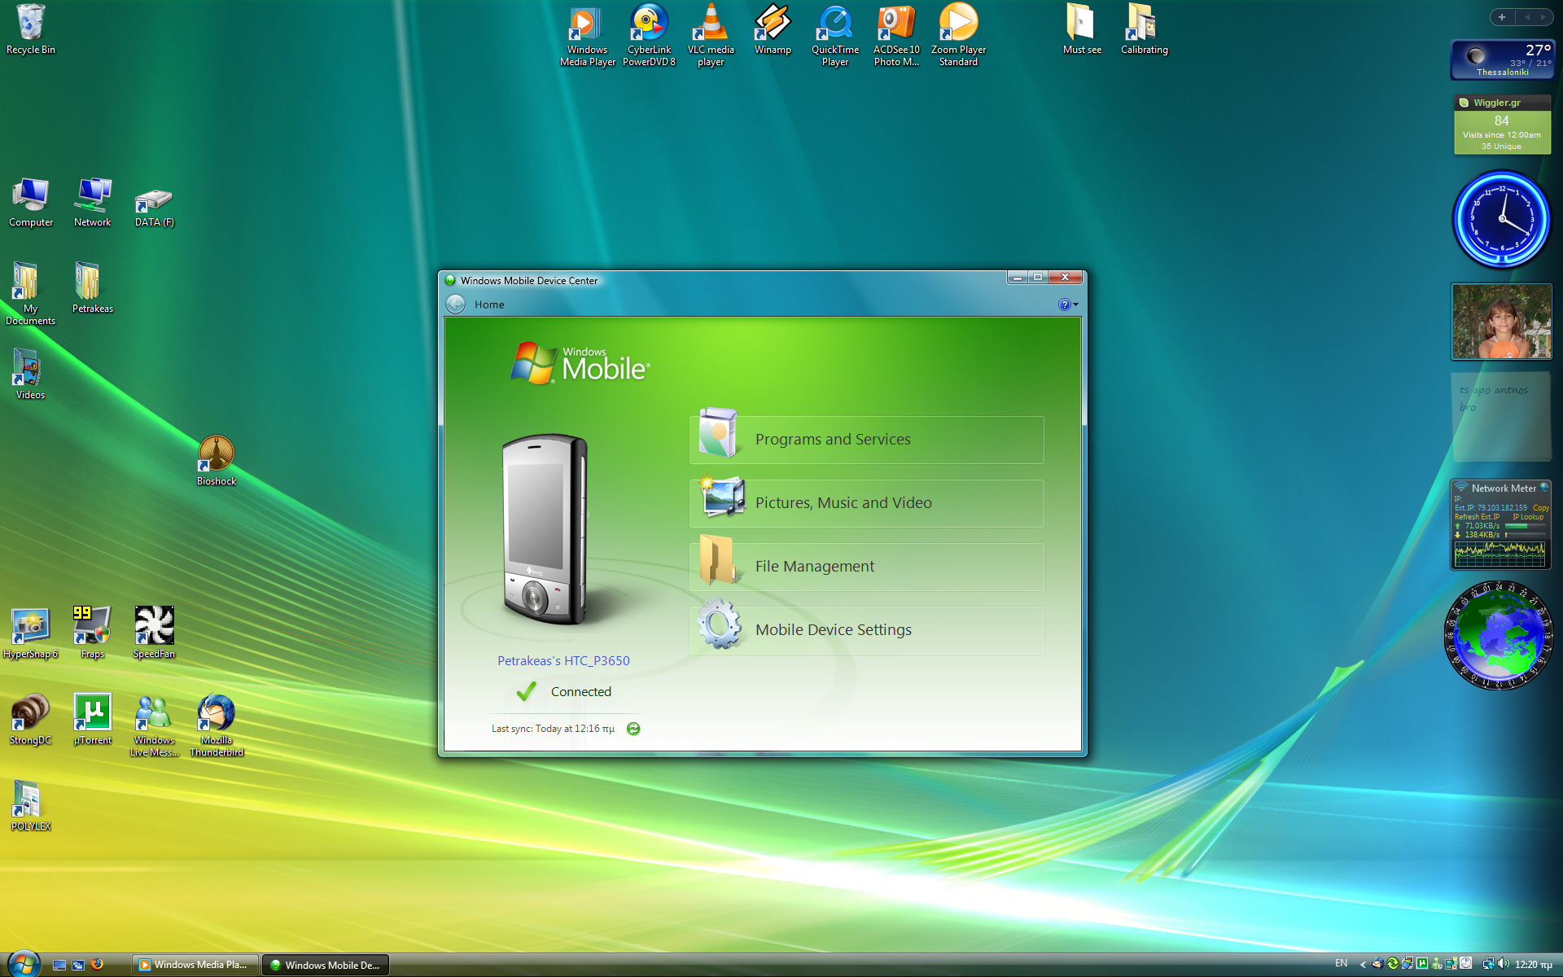Click Switch between windows quick launch icon

78,965
